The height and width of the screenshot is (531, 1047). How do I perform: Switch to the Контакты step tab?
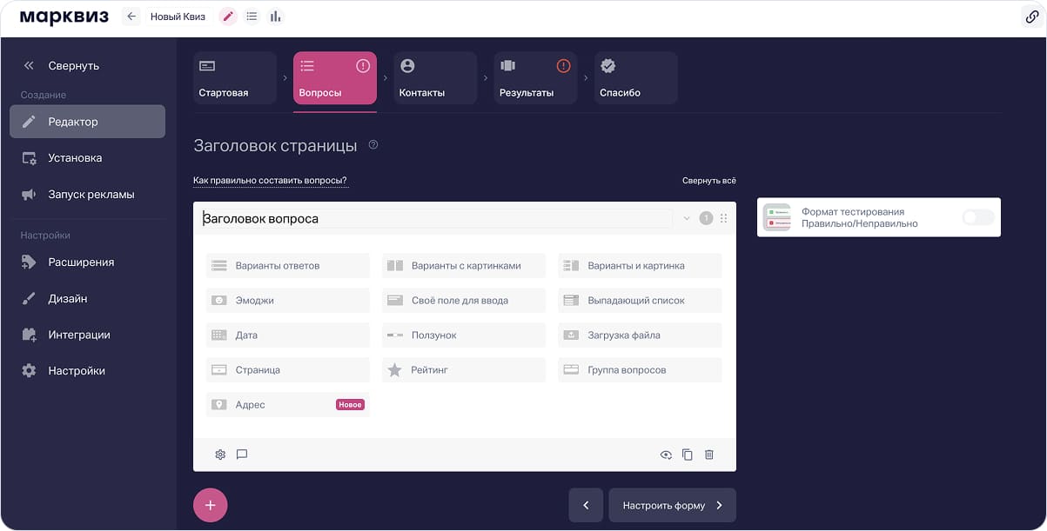(435, 78)
